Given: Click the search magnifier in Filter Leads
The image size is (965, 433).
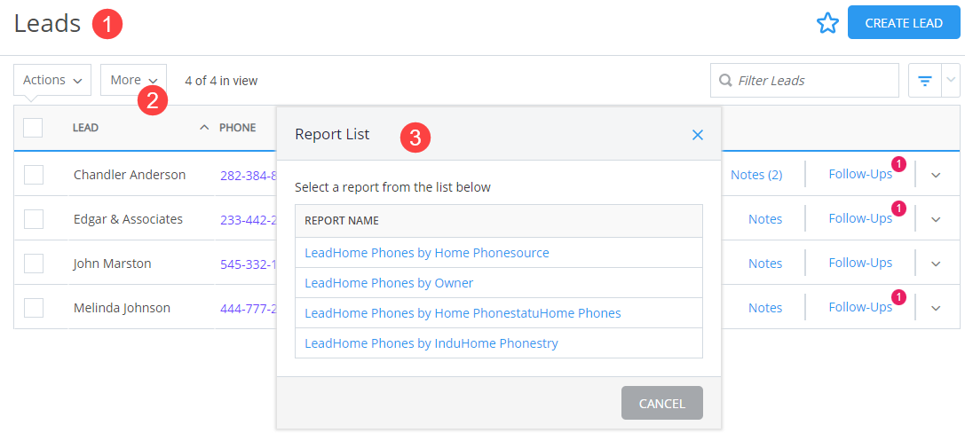Looking at the screenshot, I should [x=725, y=81].
